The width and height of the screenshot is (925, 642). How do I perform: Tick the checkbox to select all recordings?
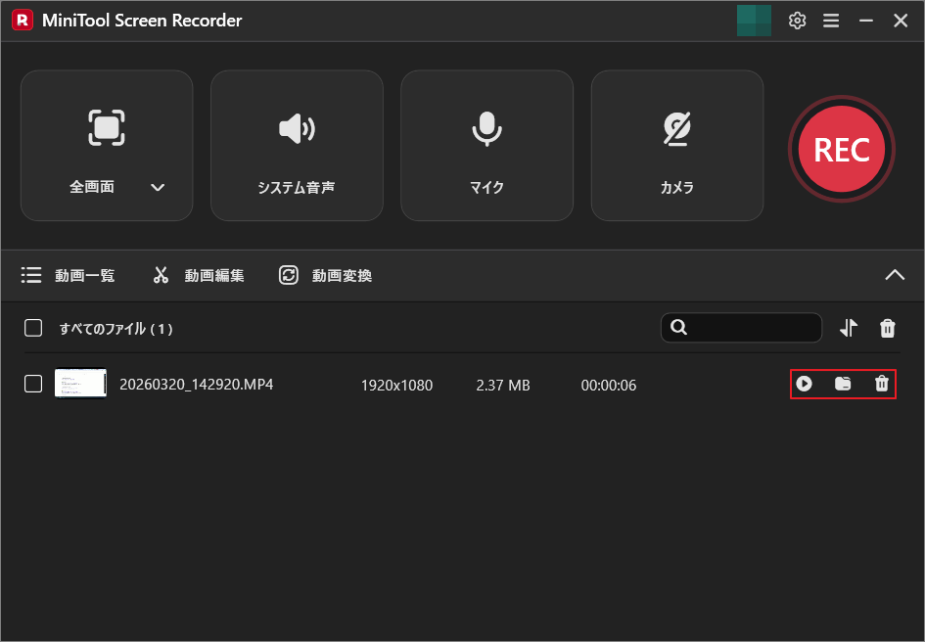[x=32, y=328]
